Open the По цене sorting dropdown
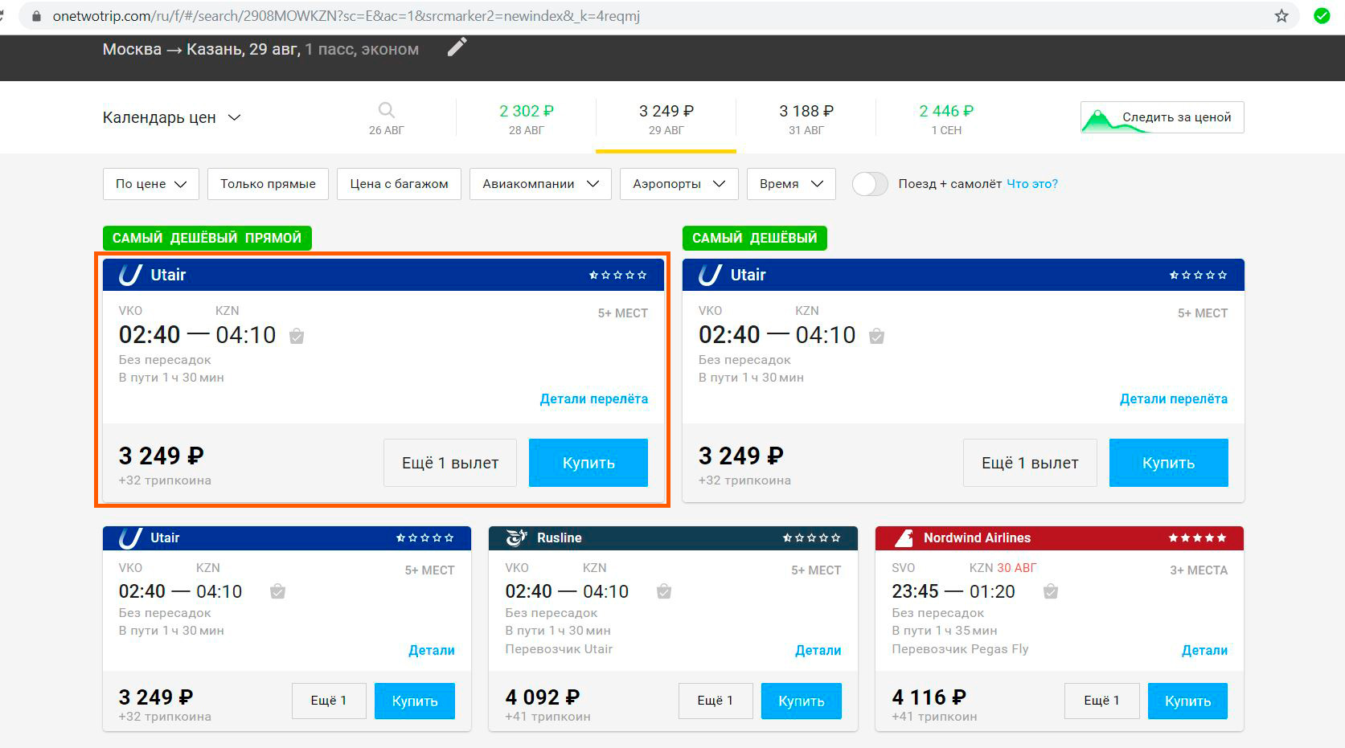The height and width of the screenshot is (748, 1345). [150, 184]
